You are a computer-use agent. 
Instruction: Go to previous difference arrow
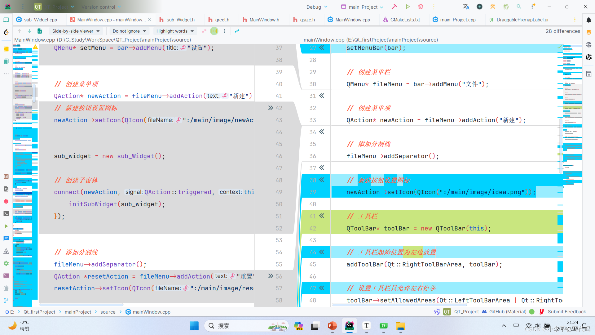click(x=20, y=31)
